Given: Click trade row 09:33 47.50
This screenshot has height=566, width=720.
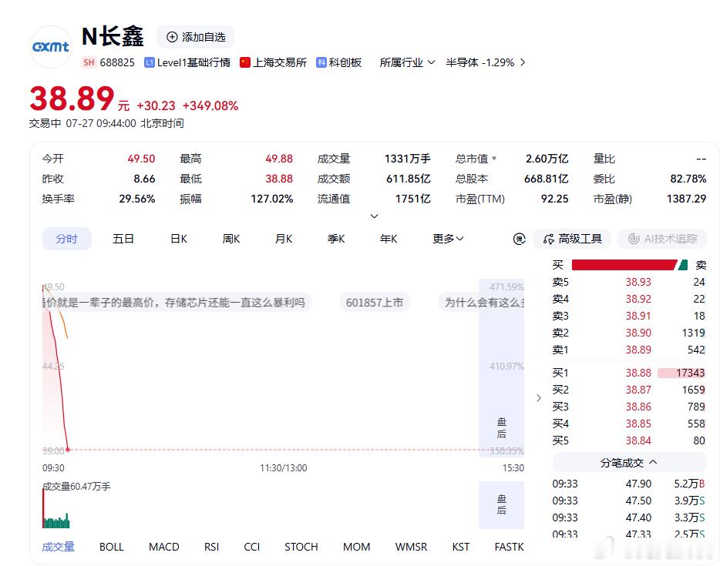Looking at the screenshot, I should 628,501.
